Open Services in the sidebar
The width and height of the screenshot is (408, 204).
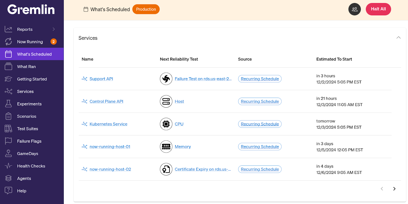pyautogui.click(x=32, y=91)
